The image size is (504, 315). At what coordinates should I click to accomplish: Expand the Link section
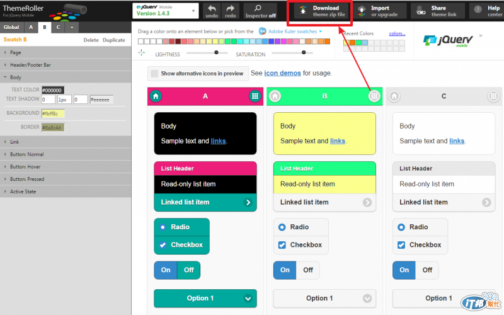[x=66, y=142]
